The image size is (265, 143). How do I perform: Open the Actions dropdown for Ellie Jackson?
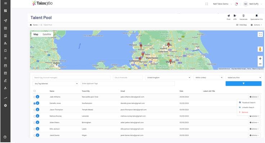(254, 129)
